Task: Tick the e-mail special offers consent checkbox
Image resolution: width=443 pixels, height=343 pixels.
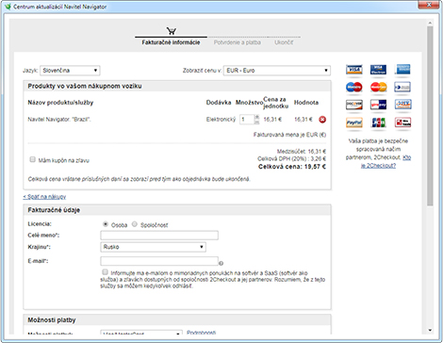Action: (105, 272)
